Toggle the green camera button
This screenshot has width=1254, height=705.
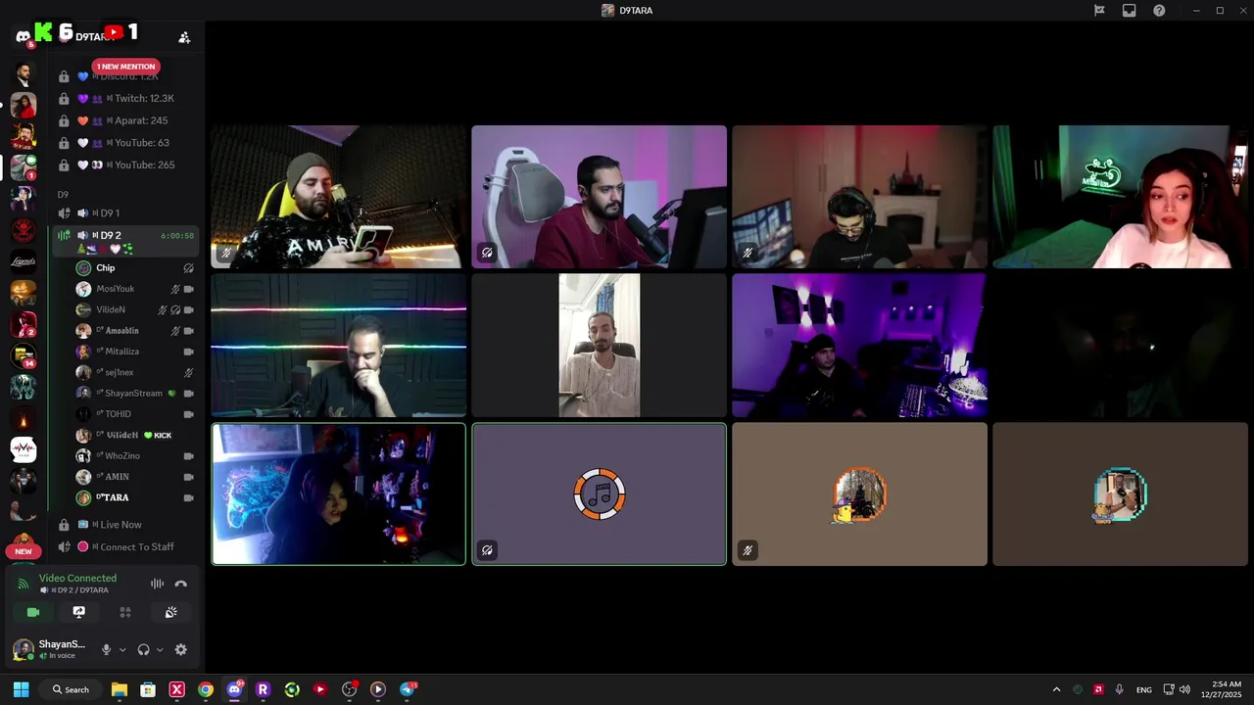[33, 612]
